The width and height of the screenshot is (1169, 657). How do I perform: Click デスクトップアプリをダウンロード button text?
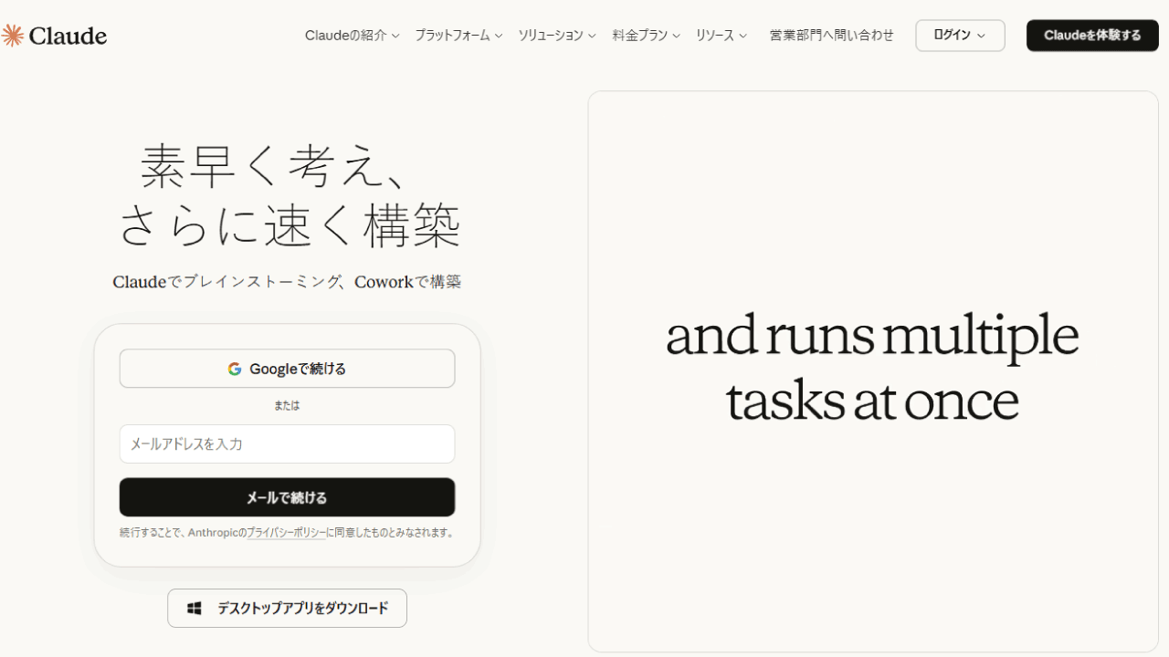pyautogui.click(x=302, y=608)
